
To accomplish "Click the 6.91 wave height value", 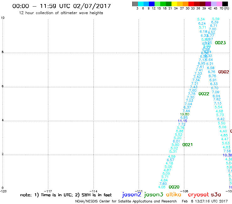I will point(213,80).
